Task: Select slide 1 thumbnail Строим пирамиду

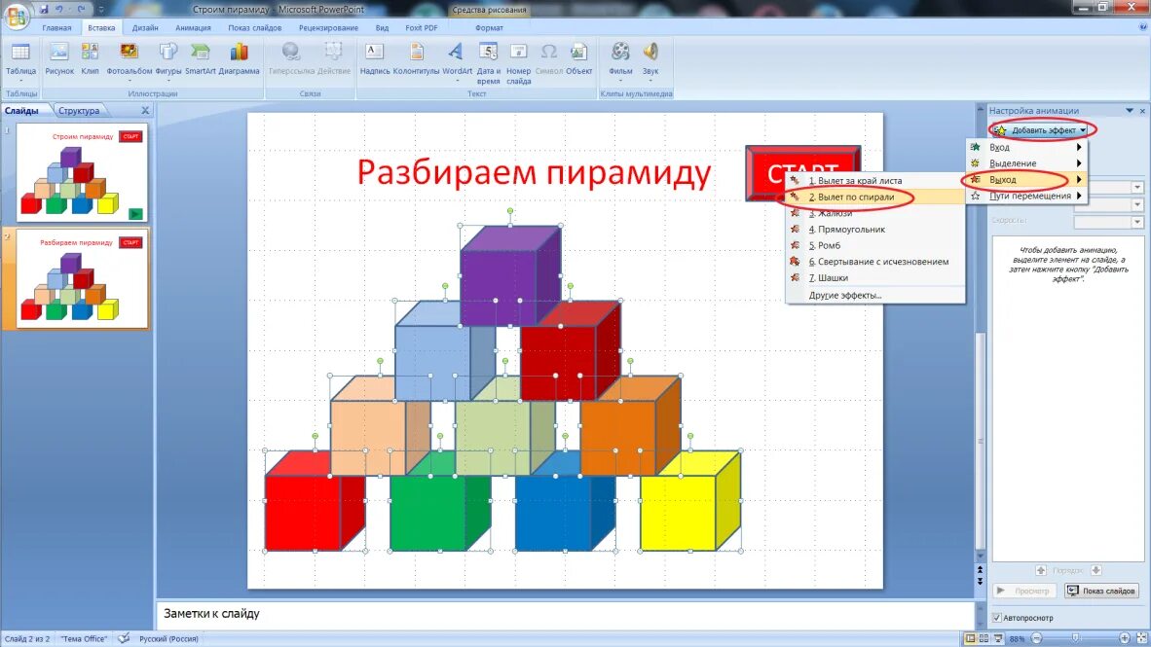Action: pos(82,172)
